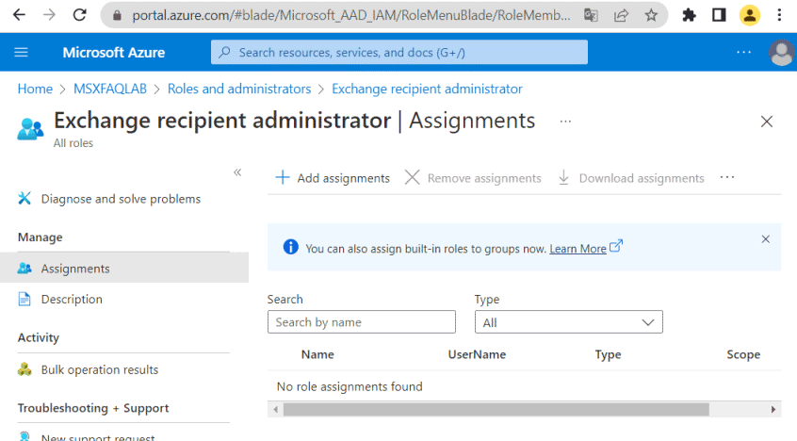This screenshot has height=441, width=797.
Task: Navigate to Home breadcrumb
Action: coord(35,89)
